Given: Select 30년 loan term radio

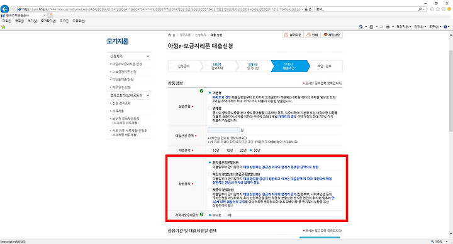Looking at the screenshot, I should coord(250,151).
